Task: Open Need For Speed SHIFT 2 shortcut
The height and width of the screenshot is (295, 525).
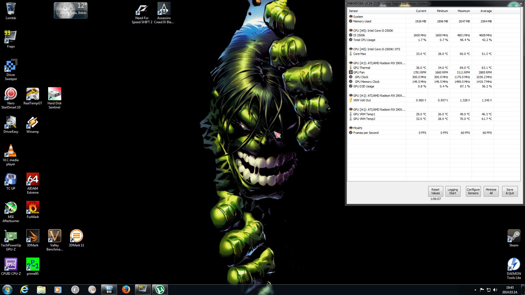Action: 142,13
